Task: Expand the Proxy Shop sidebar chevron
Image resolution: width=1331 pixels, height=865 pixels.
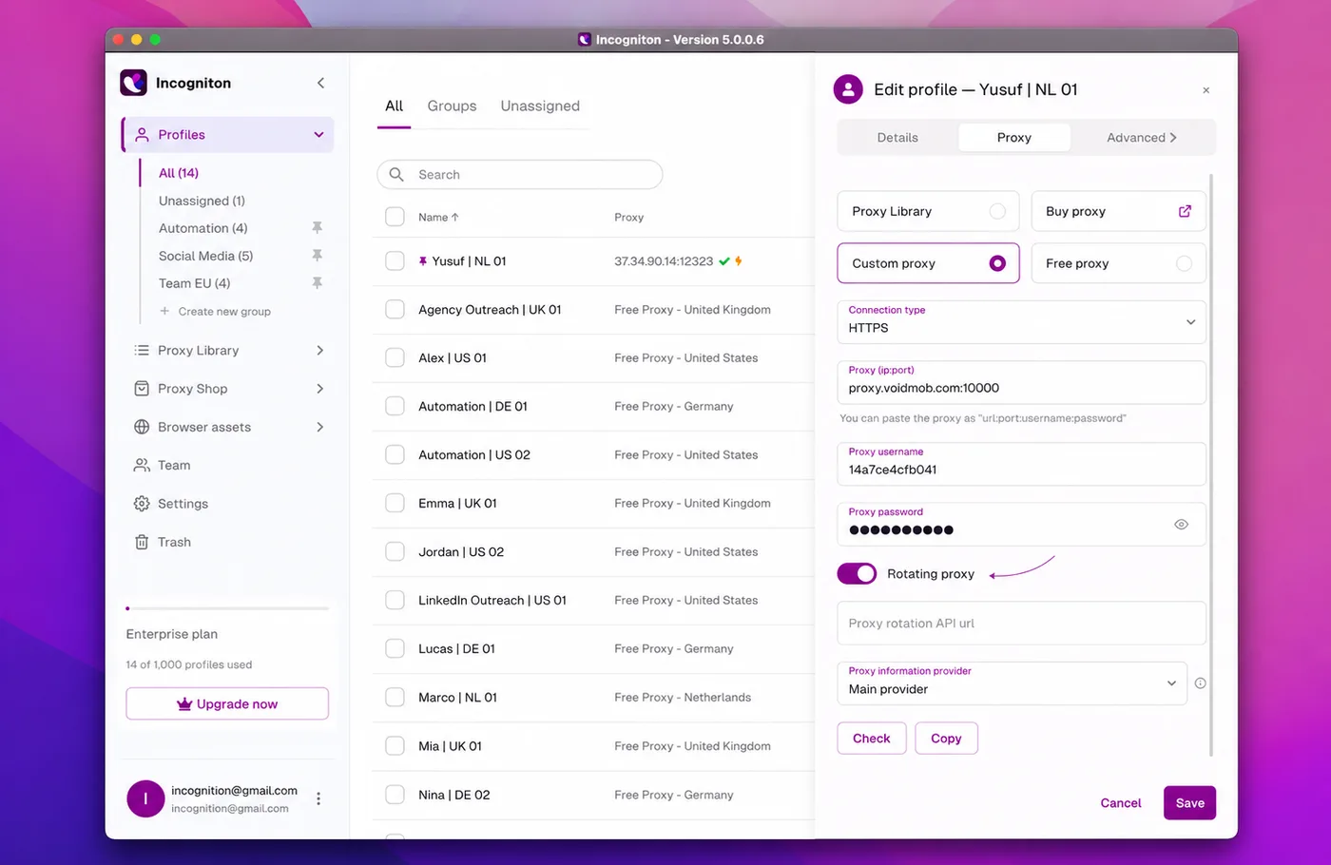Action: tap(319, 389)
